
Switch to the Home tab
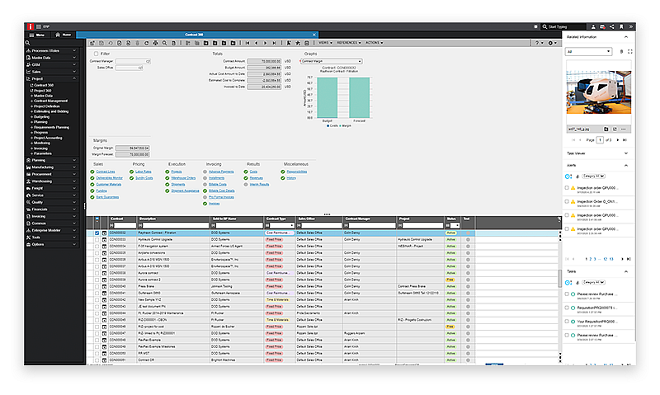[65, 35]
